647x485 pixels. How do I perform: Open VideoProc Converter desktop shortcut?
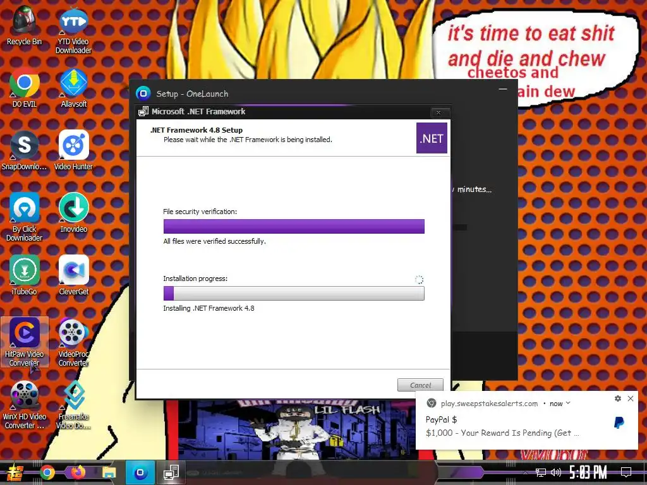[x=73, y=342]
